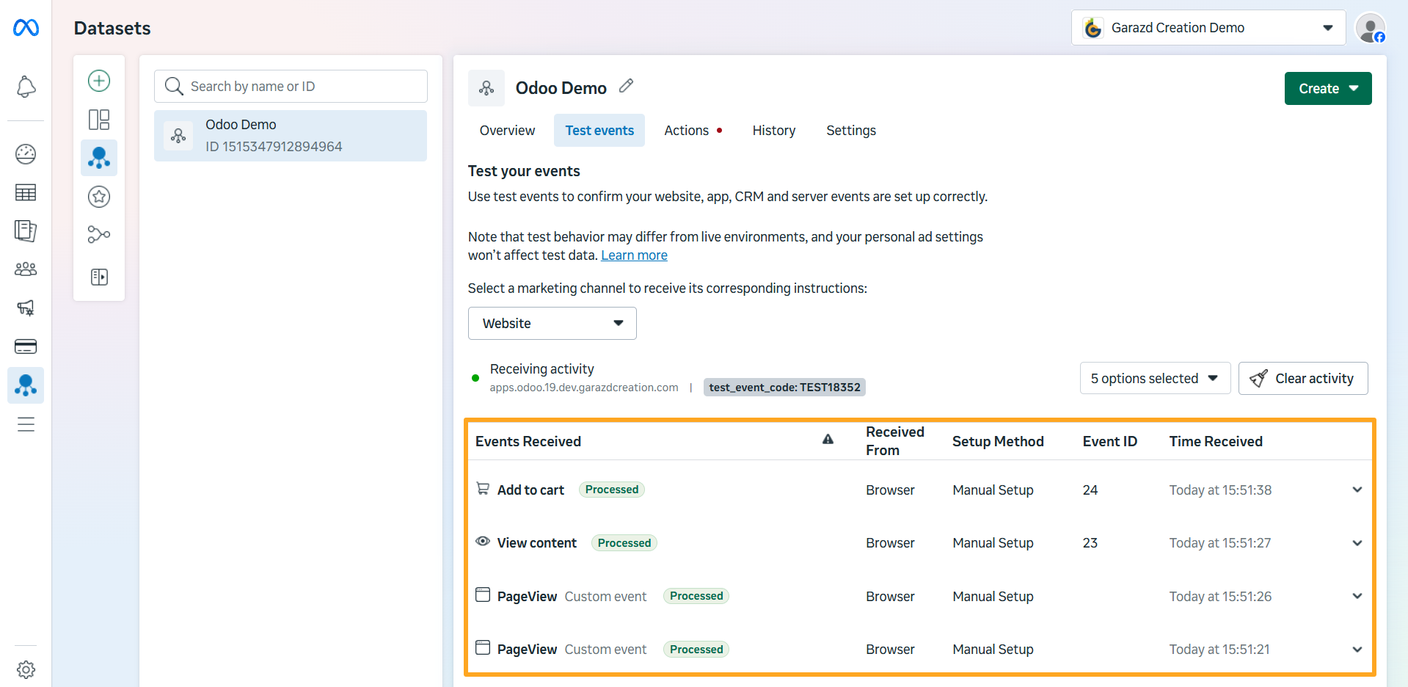Click the pencil edit name icon
Image resolution: width=1408 pixels, height=687 pixels.
[x=626, y=87]
